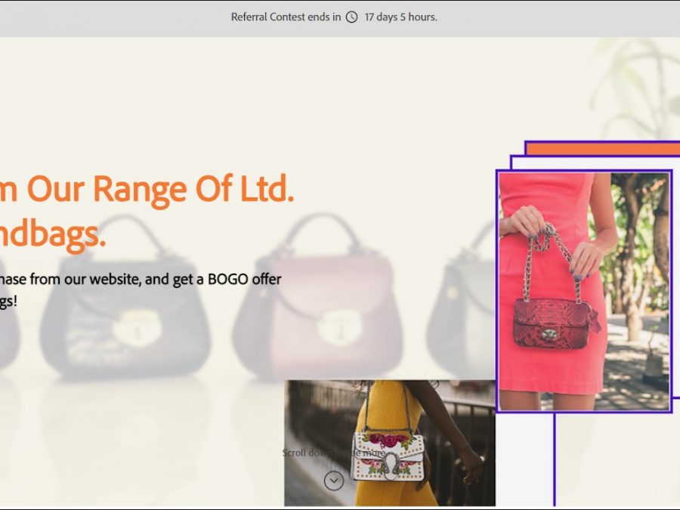Screen dimensions: 680x510
Task: Select the "Referral Contest ends in" banner text
Action: 286,17
